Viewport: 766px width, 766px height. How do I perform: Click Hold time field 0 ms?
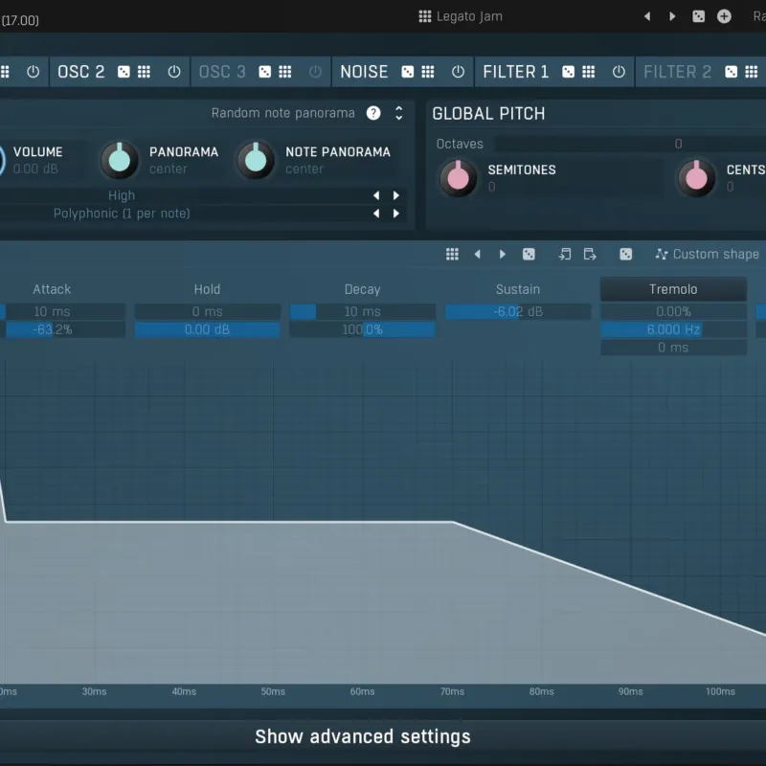point(208,312)
